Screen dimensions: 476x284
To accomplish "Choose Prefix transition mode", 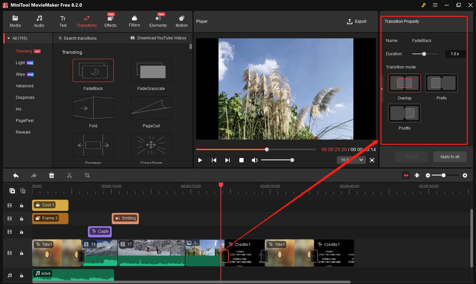I will 441,83.
